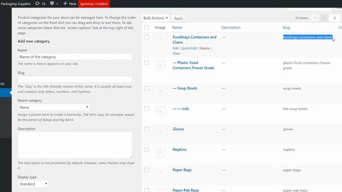The image size is (342, 192).
Task: Click slug text gloves
Action: pos(288,129)
